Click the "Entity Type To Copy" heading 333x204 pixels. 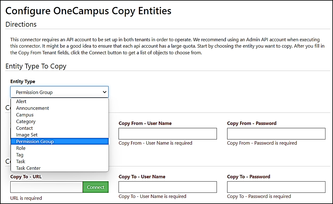pyautogui.click(x=36, y=66)
